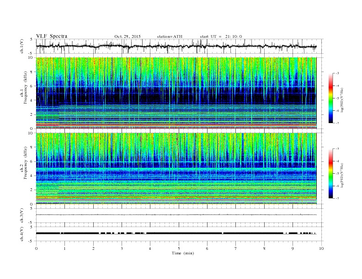The image size is (362, 279).
Task: Click the time axis tick label "4"
Action: 150,248
